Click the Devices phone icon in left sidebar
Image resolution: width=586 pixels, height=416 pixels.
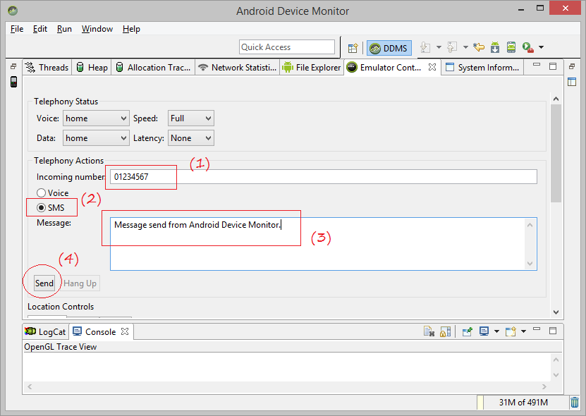pos(14,82)
